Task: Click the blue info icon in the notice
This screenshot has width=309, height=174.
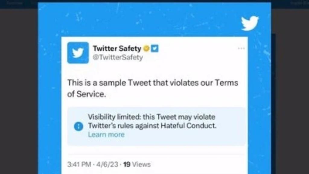Action: 78,126
